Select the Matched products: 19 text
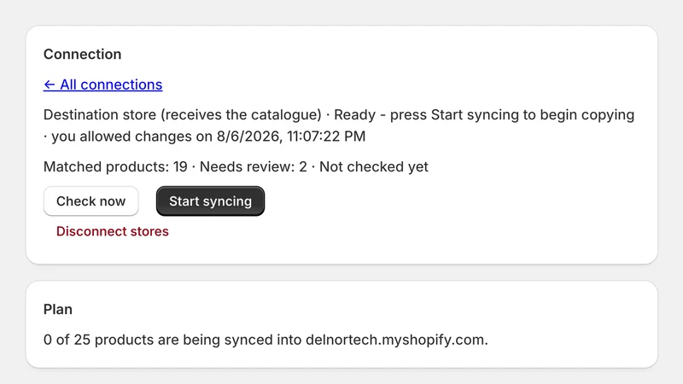Viewport: 683px width, 384px height. point(115,166)
